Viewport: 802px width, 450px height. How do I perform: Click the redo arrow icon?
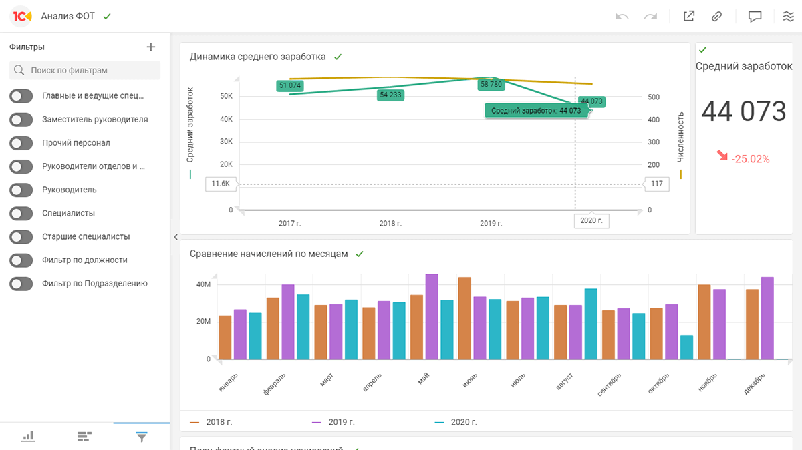(x=650, y=17)
